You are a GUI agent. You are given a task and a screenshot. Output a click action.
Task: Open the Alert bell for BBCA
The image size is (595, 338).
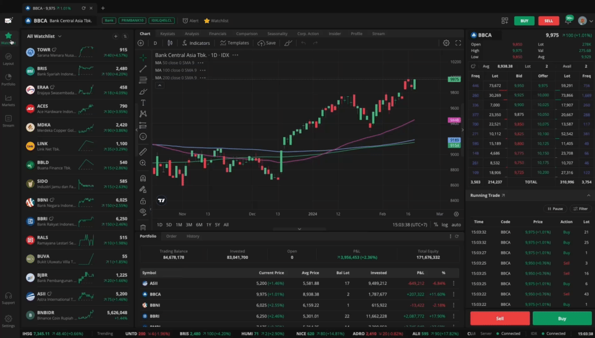[x=190, y=20]
